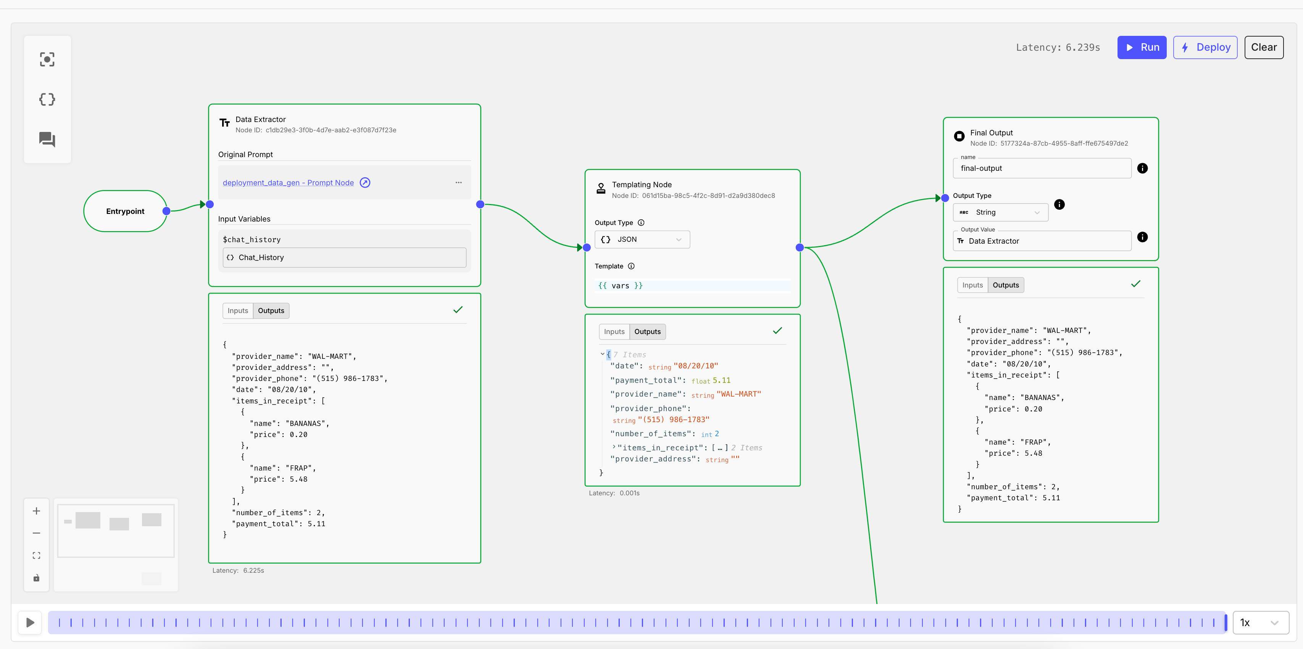The height and width of the screenshot is (649, 1303).
Task: Expand the JSON Output Type dropdown
Action: pyautogui.click(x=642, y=239)
